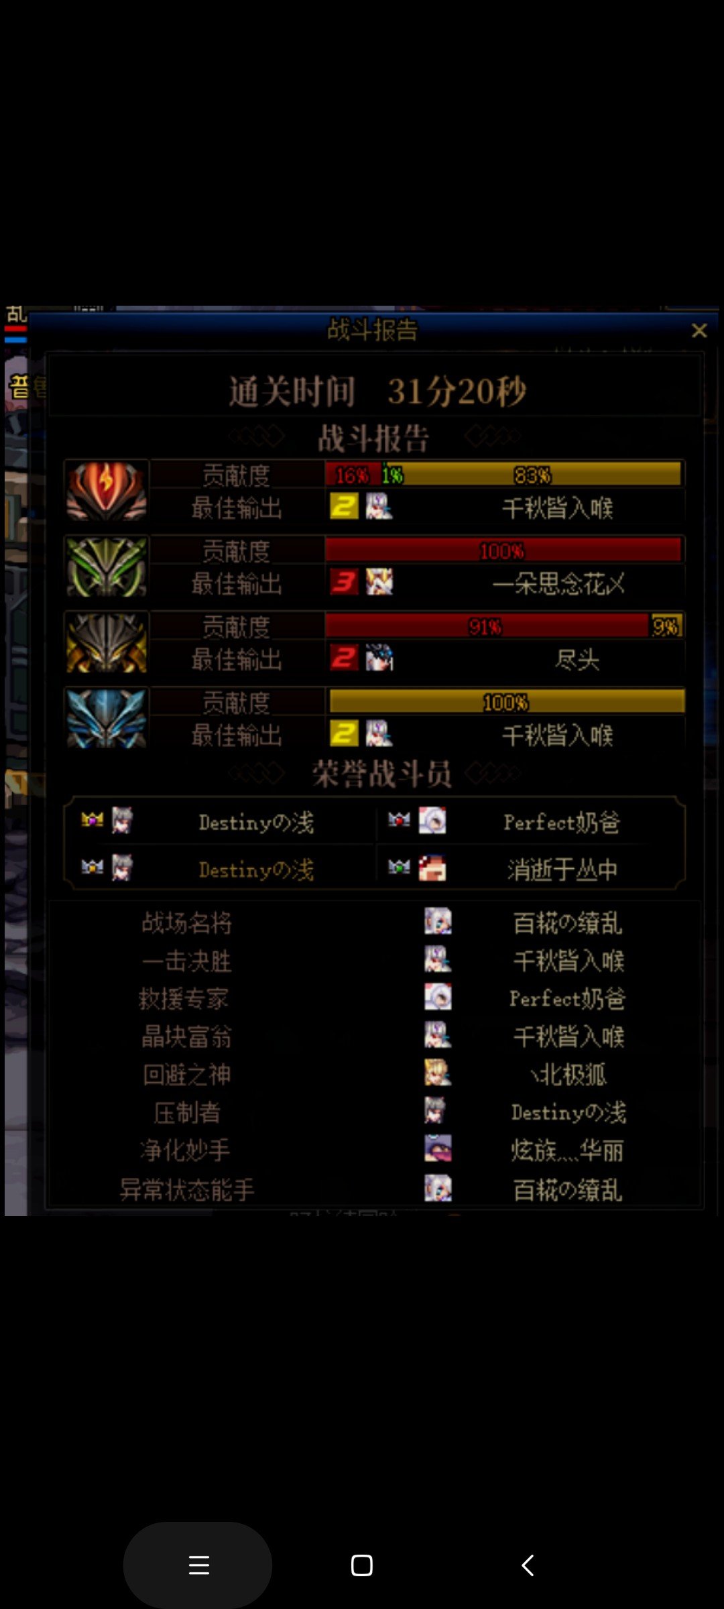The height and width of the screenshot is (1609, 724).
Task: Click the 异常状态能手 award label
Action: [x=187, y=1189]
